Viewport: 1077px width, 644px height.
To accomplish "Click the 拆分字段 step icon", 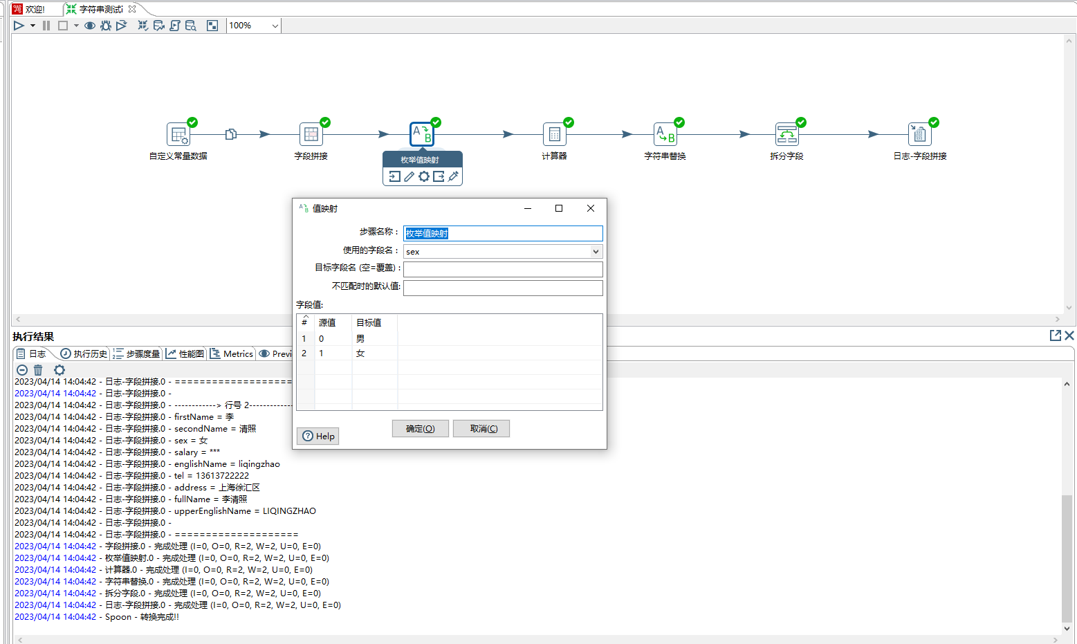I will click(786, 134).
